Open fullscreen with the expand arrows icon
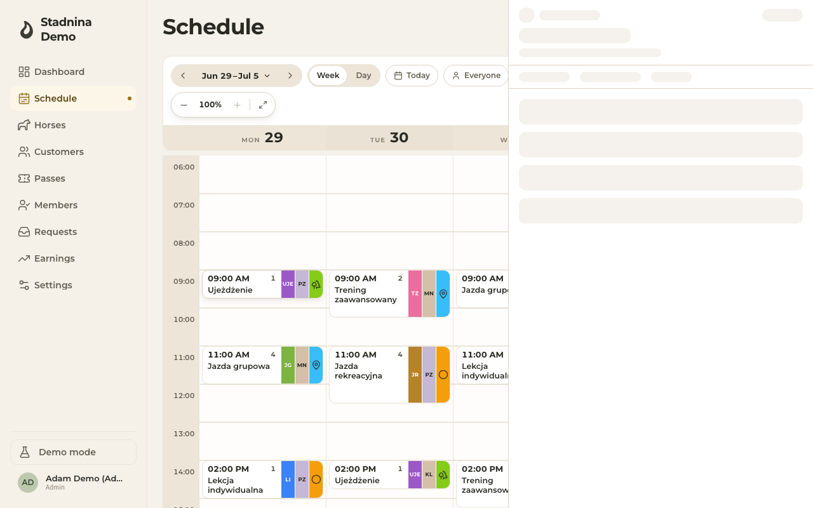The height and width of the screenshot is (508, 813). 263,105
